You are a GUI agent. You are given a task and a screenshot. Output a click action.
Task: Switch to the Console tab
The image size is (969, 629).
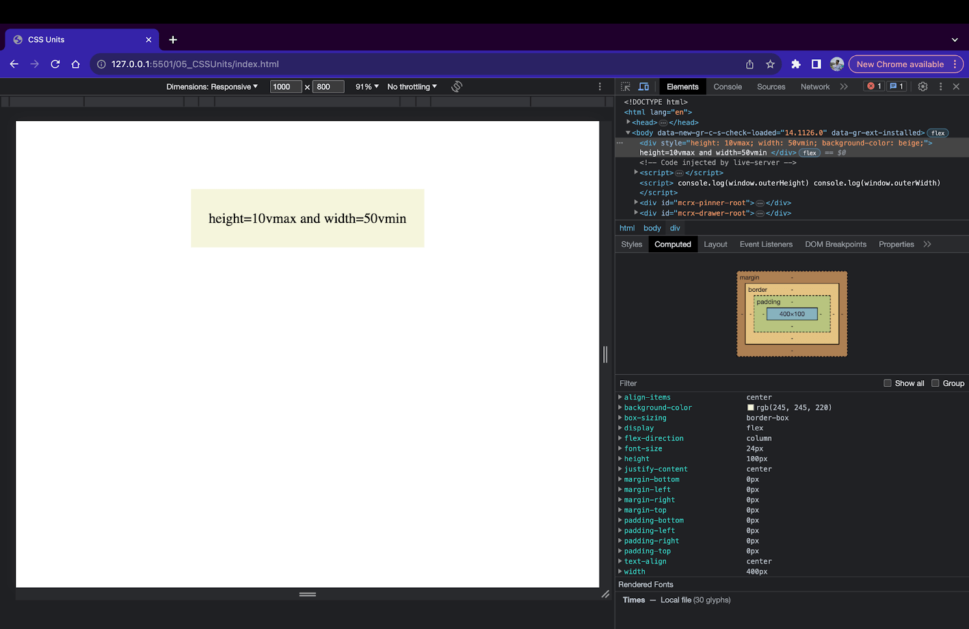click(727, 87)
